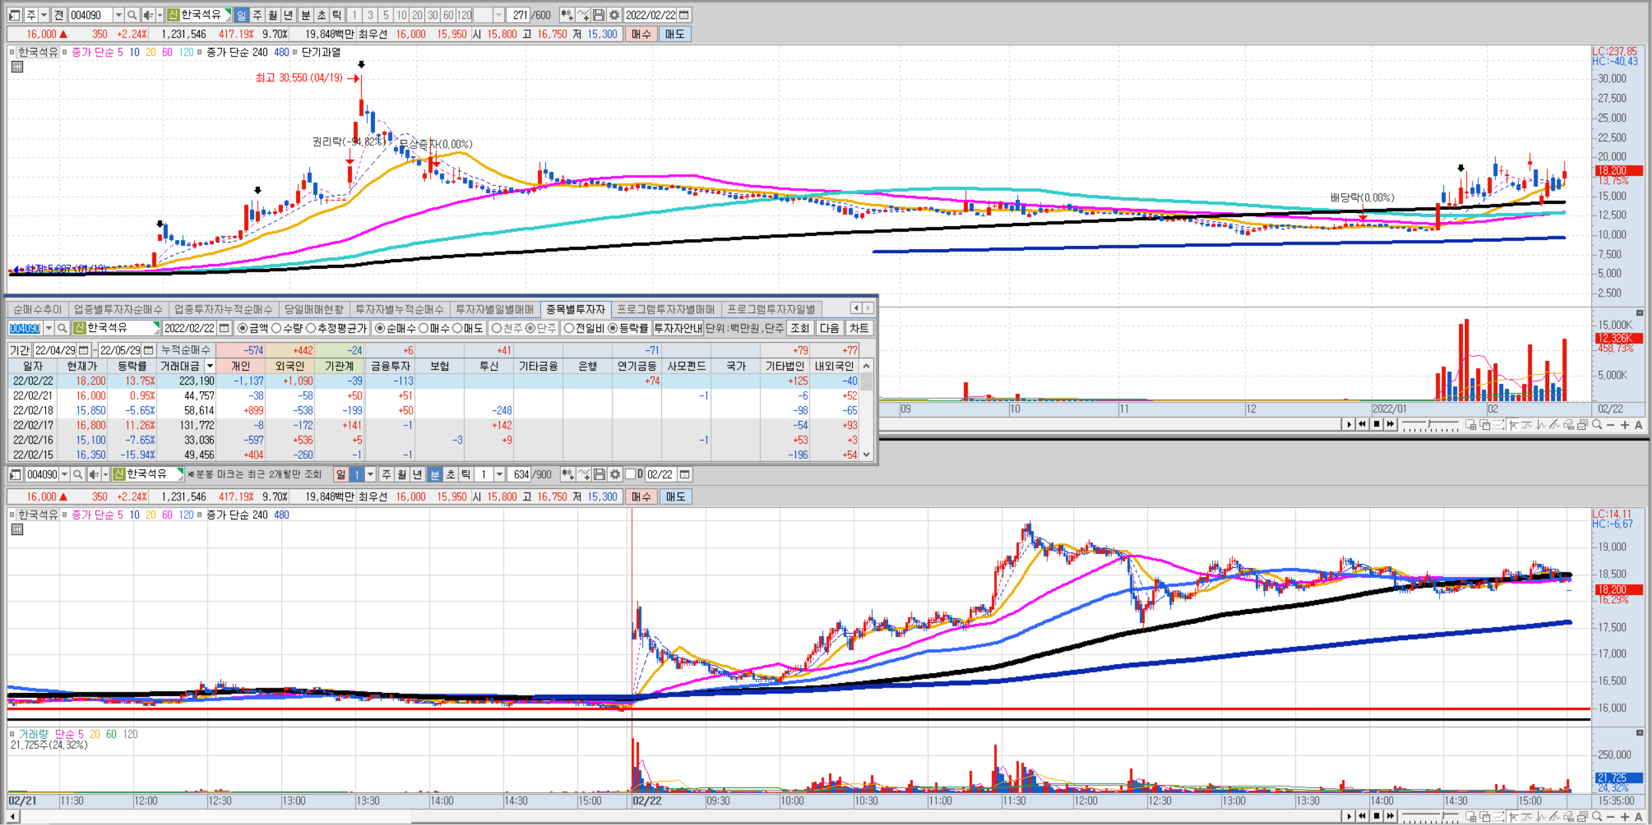
Task: Click the search magnifier in investor panel toolbar
Action: [x=62, y=328]
